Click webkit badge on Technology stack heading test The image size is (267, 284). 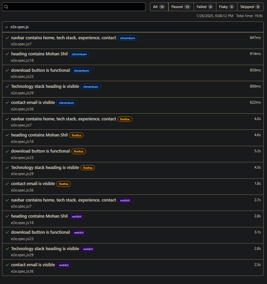(x=88, y=249)
